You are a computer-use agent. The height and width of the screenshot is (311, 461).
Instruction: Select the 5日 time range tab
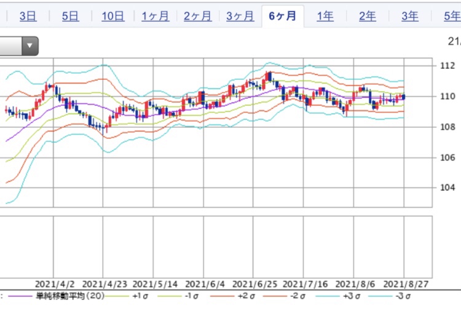coord(71,16)
